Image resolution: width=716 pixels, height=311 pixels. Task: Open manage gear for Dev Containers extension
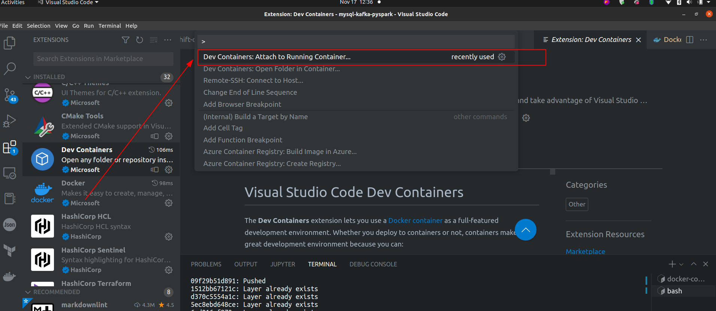pos(169,170)
